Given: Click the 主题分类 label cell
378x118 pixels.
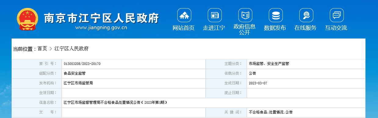Looking at the screenshot, I should click(x=226, y=64).
